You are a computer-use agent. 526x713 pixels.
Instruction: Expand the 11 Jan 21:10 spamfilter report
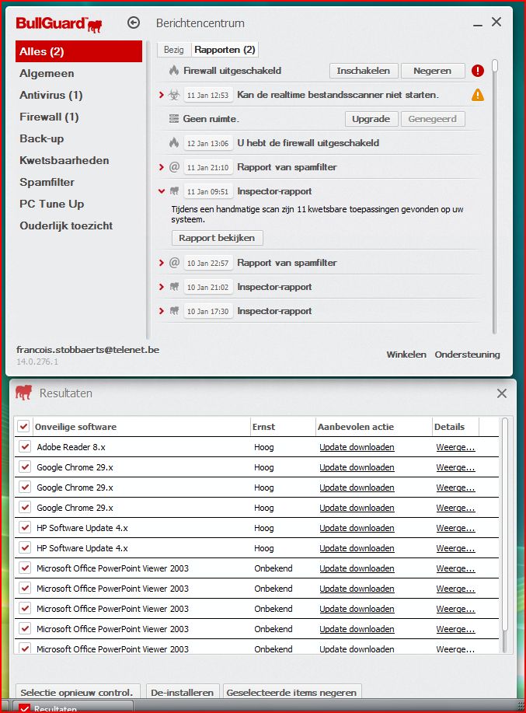tap(162, 167)
